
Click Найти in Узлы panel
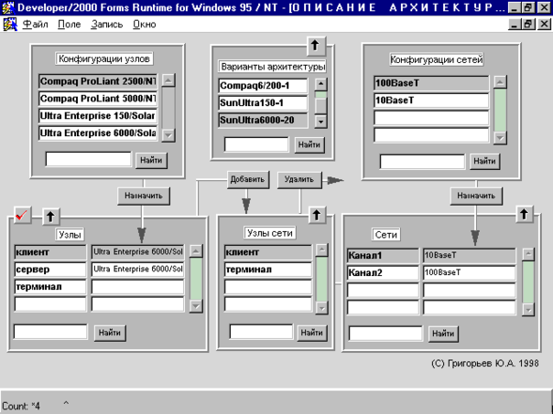click(110, 333)
